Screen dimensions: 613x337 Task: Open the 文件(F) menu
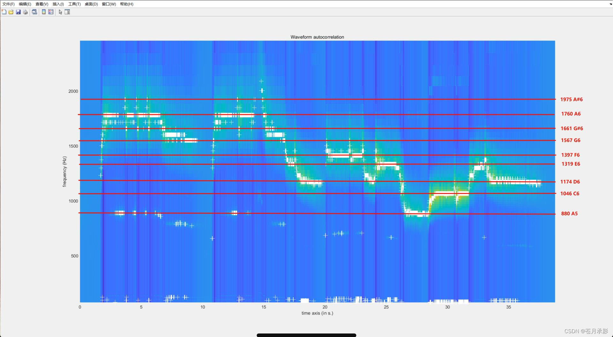tap(8, 4)
